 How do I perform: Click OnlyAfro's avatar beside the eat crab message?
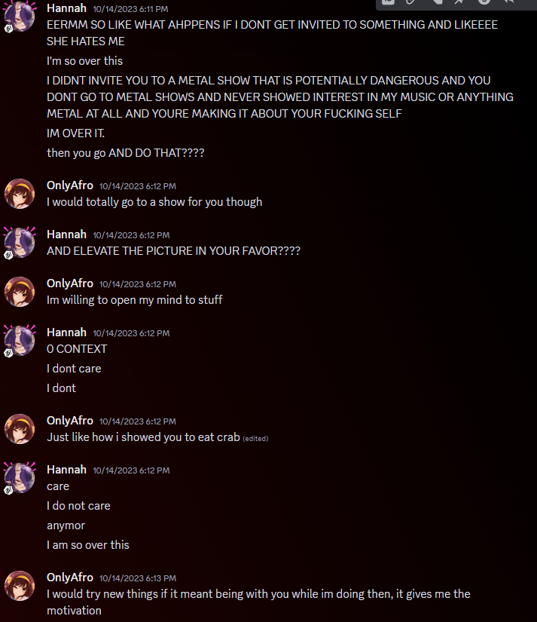click(20, 429)
